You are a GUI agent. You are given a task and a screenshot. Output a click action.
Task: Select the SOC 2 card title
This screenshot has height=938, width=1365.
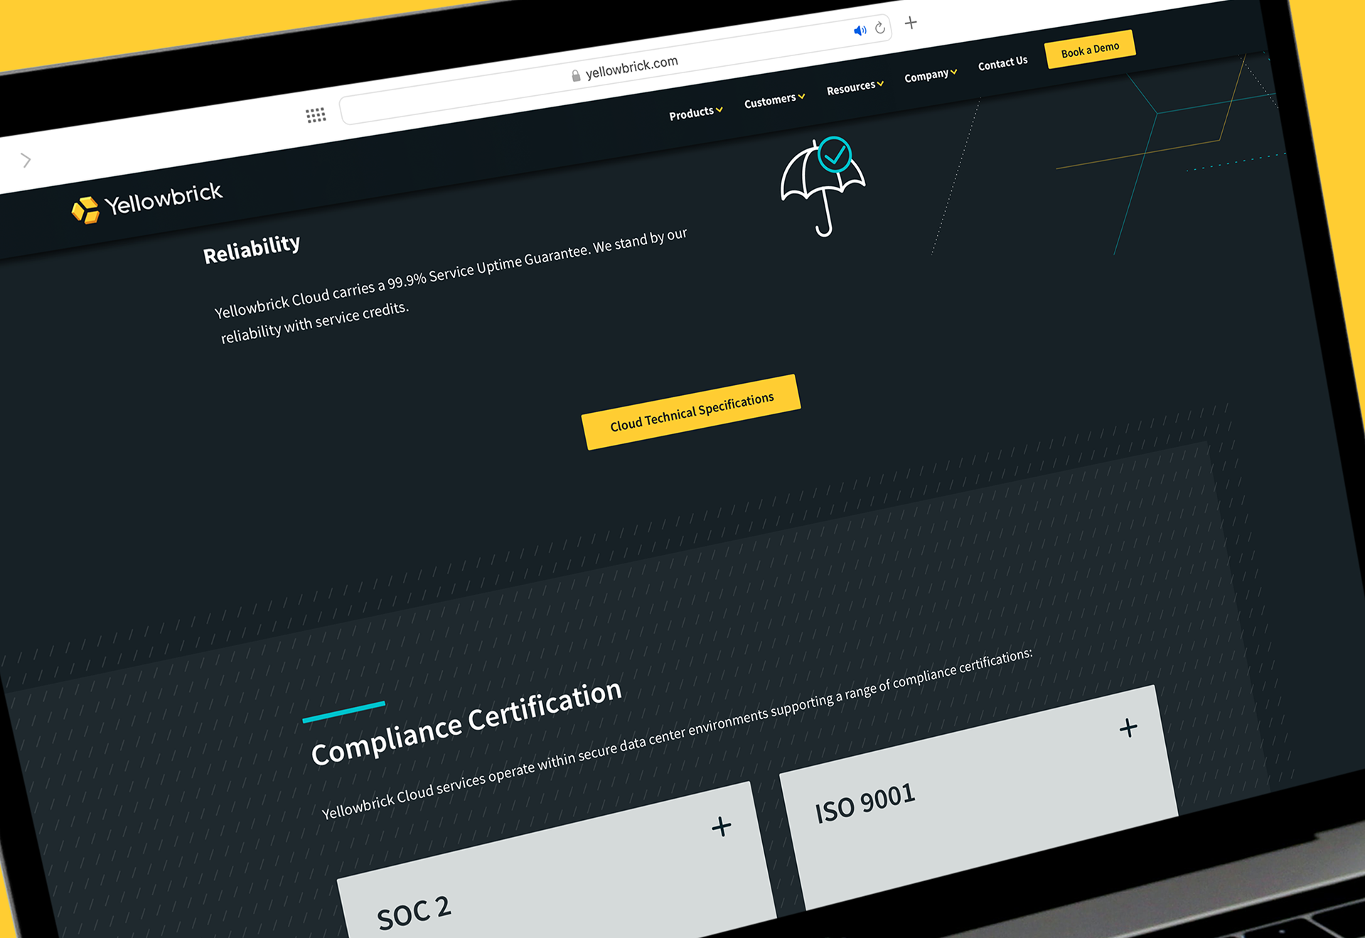click(x=414, y=913)
